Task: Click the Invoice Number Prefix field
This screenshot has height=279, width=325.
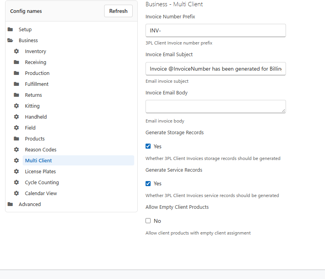Action: click(x=215, y=30)
